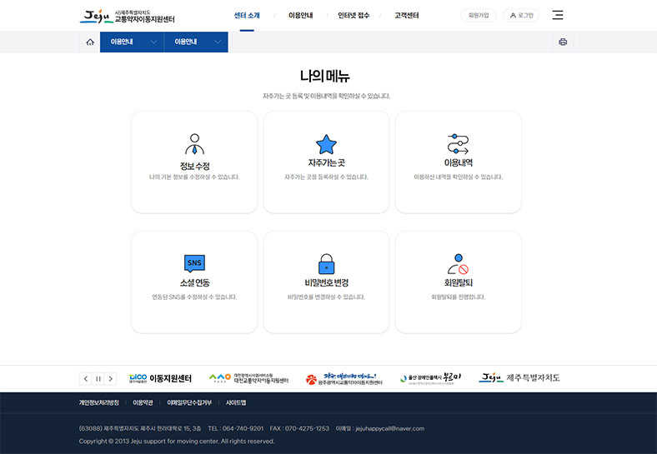Click the 비밀번호 변경 padlock icon
The height and width of the screenshot is (454, 657).
[x=326, y=264]
